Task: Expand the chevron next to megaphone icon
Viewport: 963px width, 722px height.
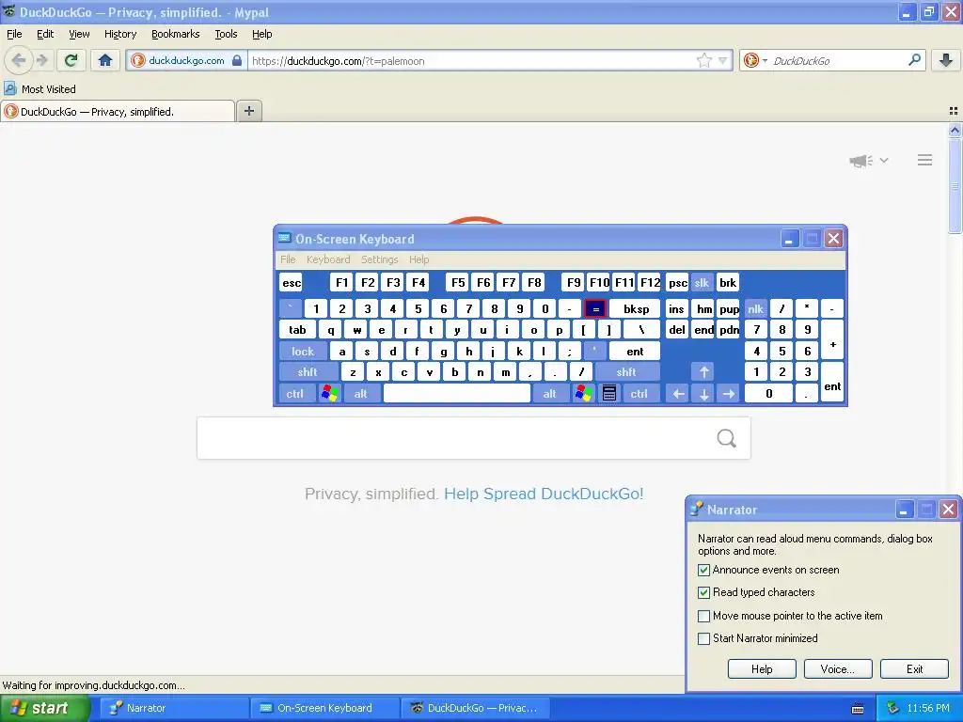Action: tap(884, 160)
